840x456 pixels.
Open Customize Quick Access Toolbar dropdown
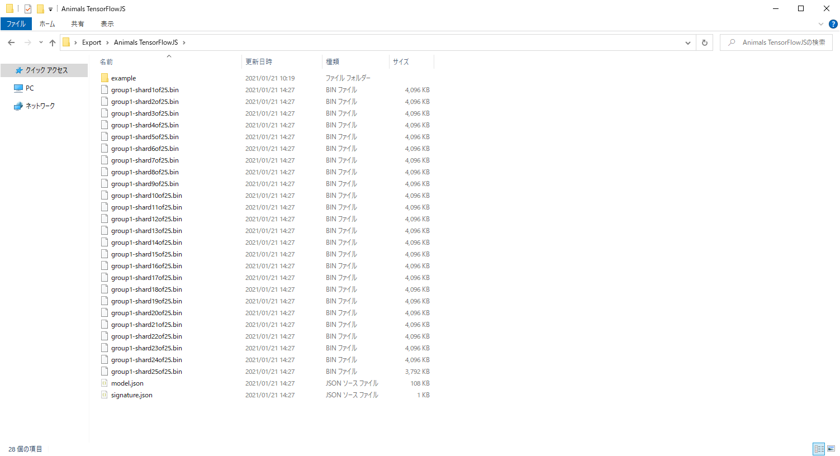point(50,9)
